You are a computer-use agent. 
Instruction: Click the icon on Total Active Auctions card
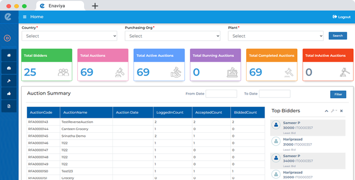176,72
